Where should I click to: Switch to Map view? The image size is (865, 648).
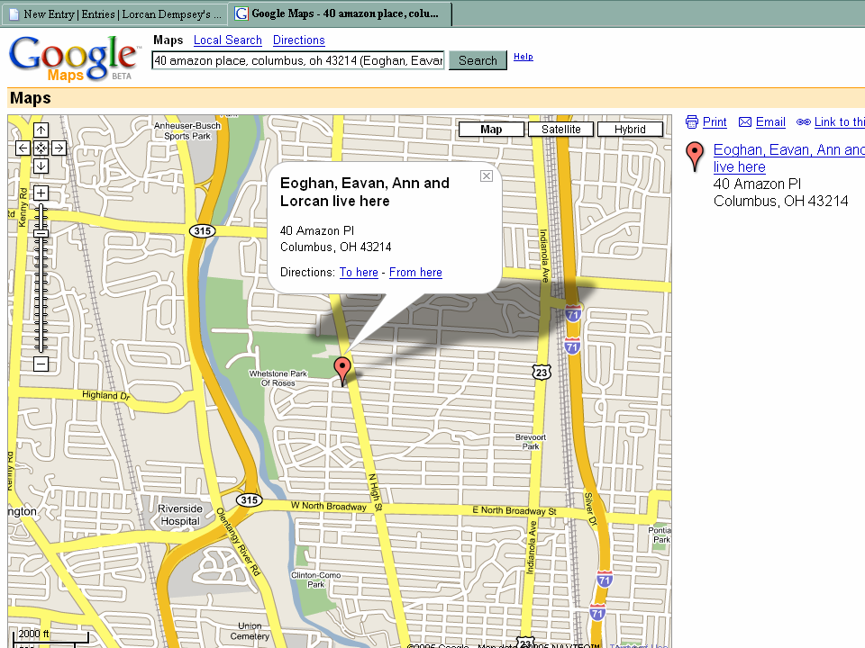[491, 130]
